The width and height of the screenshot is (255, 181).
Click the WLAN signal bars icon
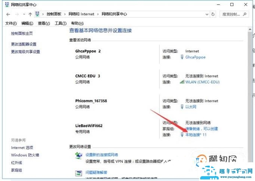182,82
